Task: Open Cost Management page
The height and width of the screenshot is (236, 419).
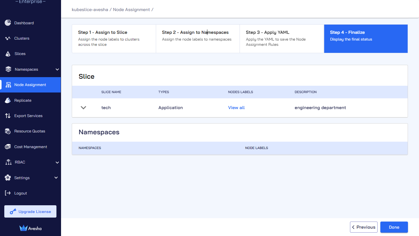Action: coord(30,147)
